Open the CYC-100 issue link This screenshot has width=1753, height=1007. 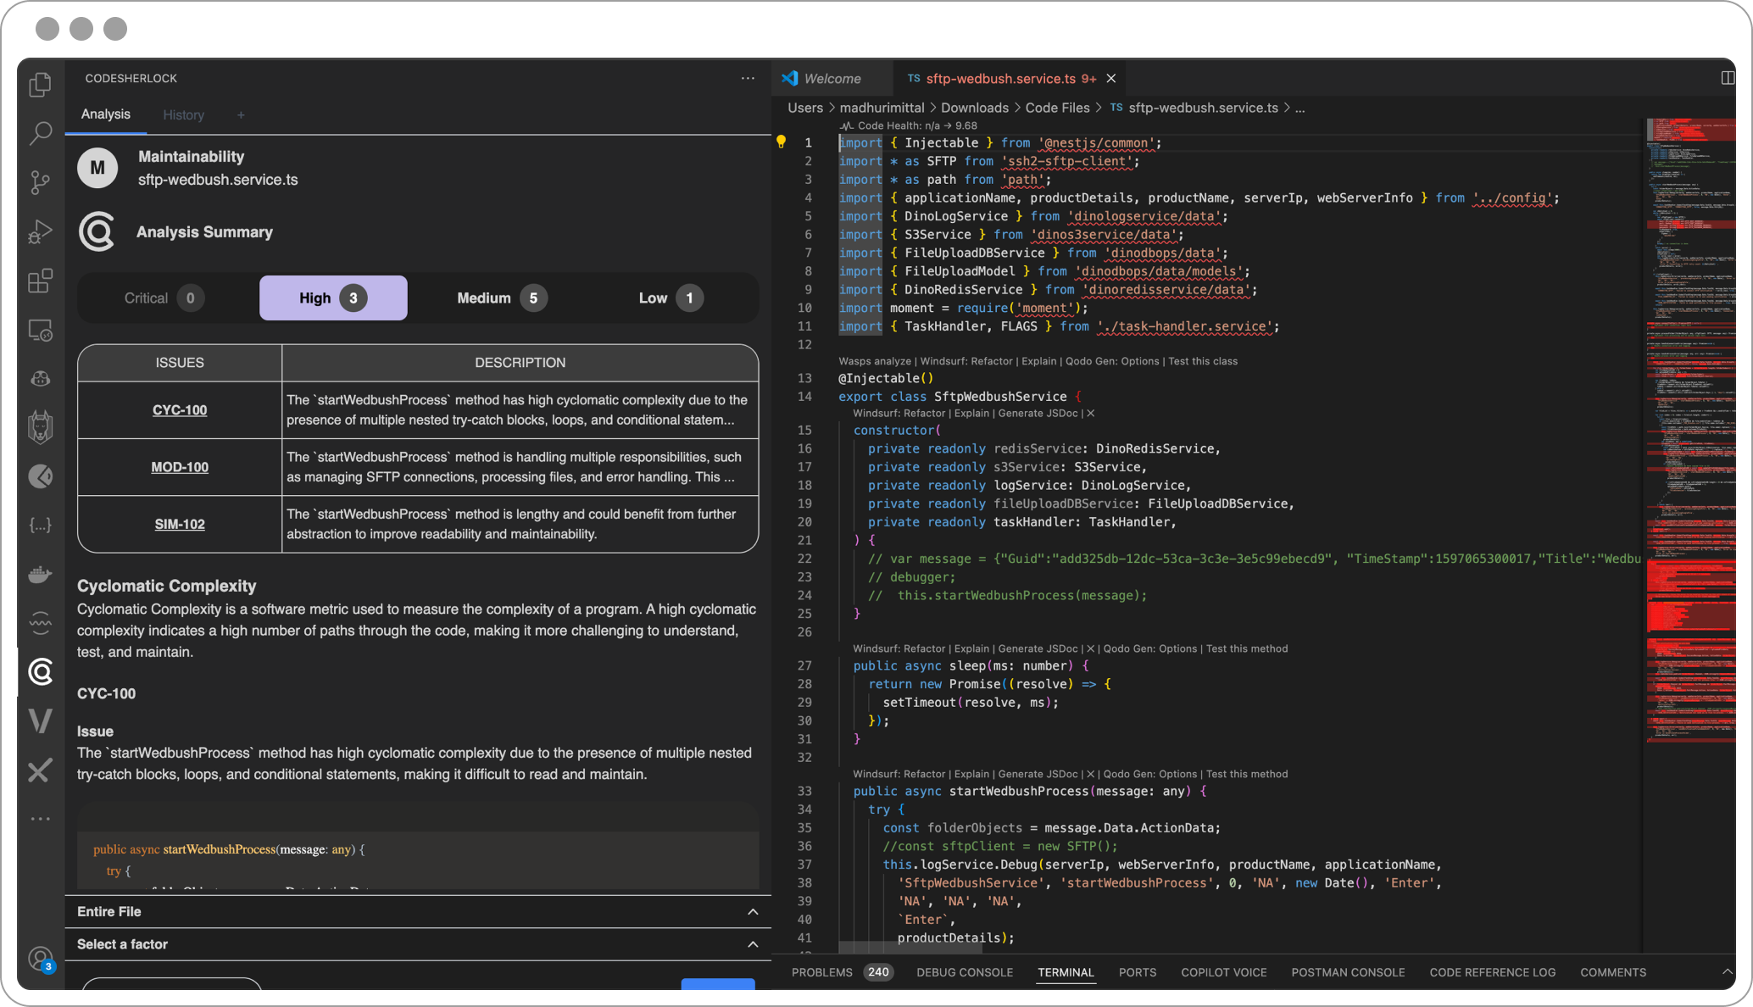click(x=179, y=409)
